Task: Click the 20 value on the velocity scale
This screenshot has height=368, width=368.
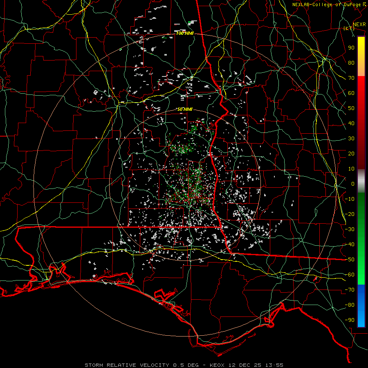Action: (351, 154)
